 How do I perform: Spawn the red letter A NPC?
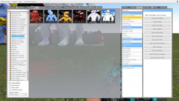(37, 16)
